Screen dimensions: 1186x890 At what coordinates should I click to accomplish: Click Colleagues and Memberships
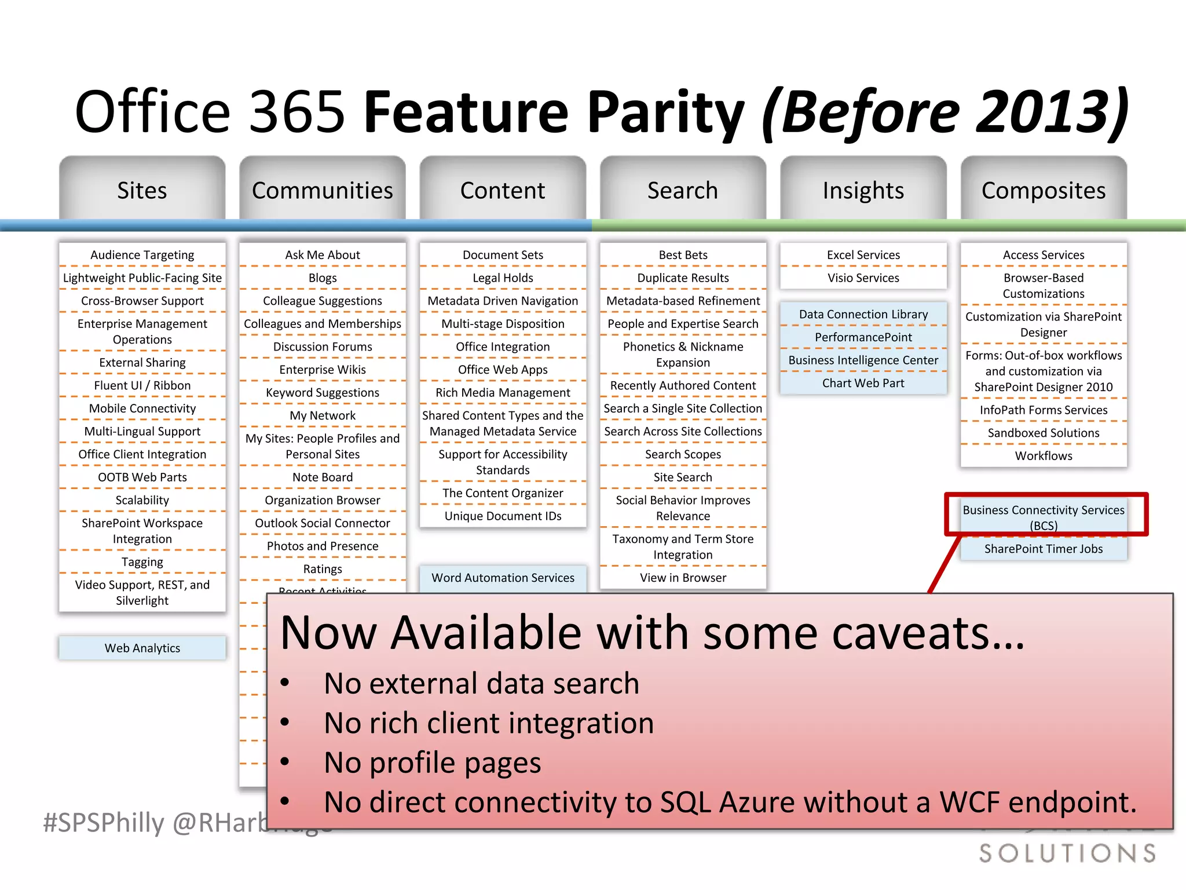click(x=323, y=324)
